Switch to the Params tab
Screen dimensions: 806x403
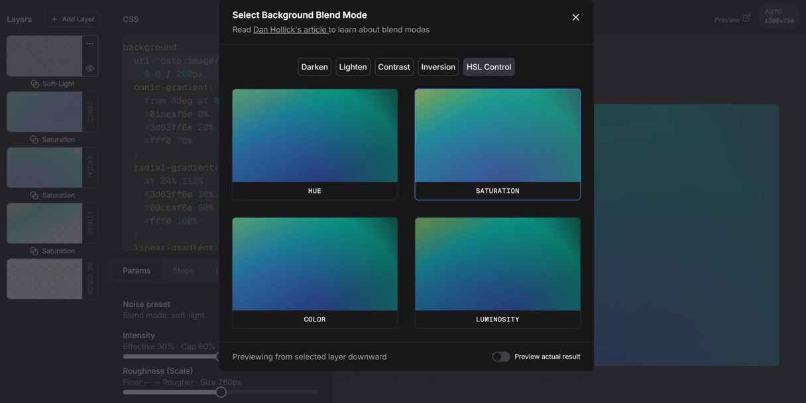point(136,270)
